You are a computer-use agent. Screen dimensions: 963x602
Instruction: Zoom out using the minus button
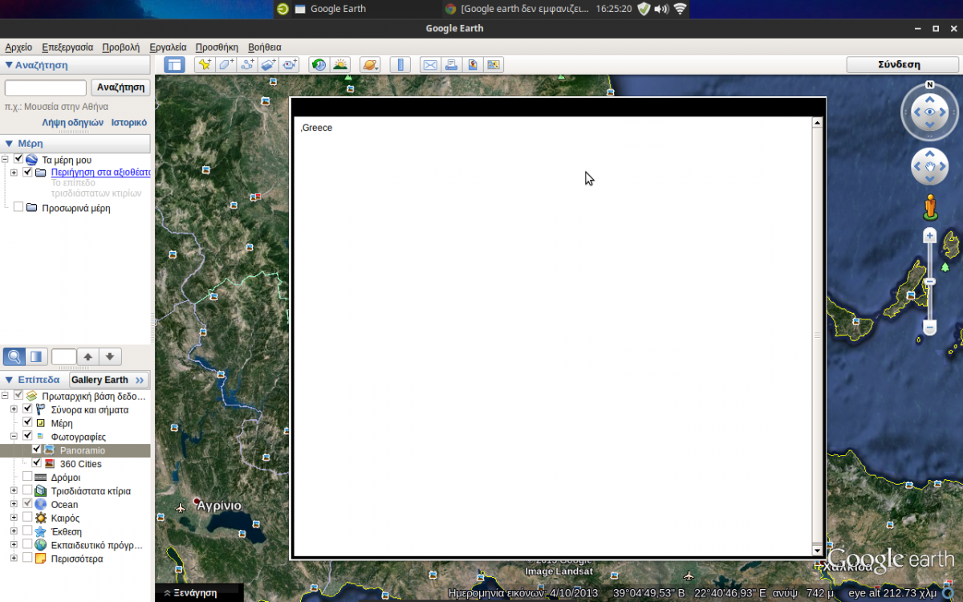tap(930, 327)
